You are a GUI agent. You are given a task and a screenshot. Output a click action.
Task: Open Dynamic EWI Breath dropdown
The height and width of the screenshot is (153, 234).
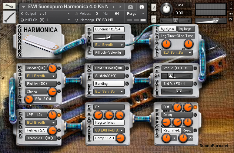tap(109, 45)
